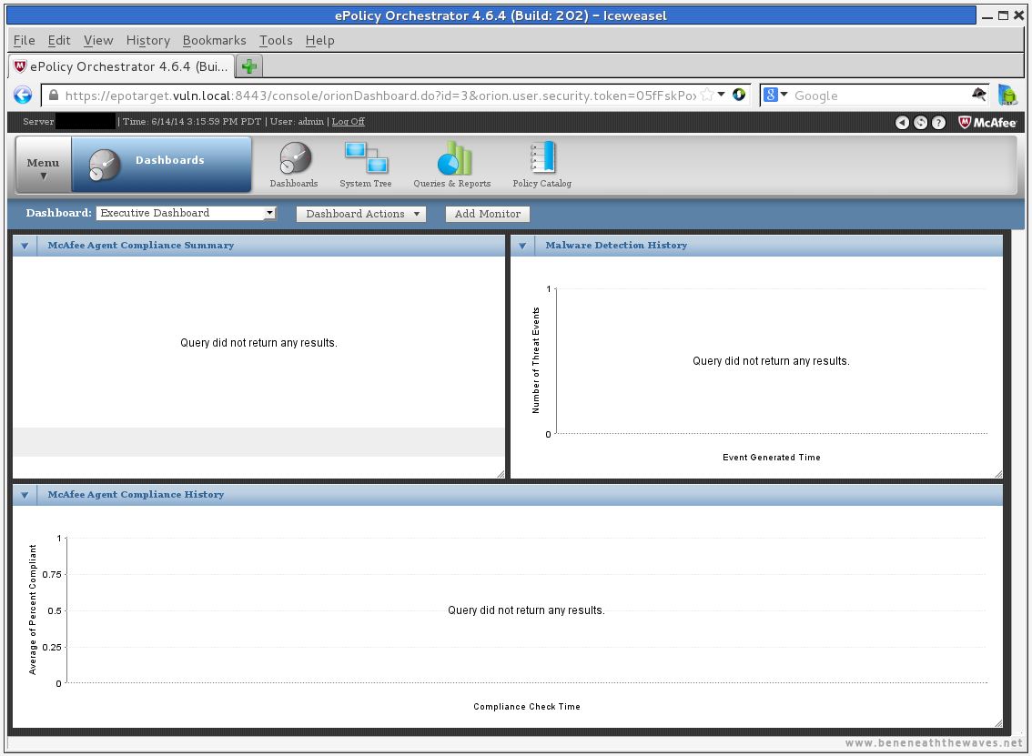Open the History menu
The height and width of the screenshot is (756, 1032).
pos(148,41)
